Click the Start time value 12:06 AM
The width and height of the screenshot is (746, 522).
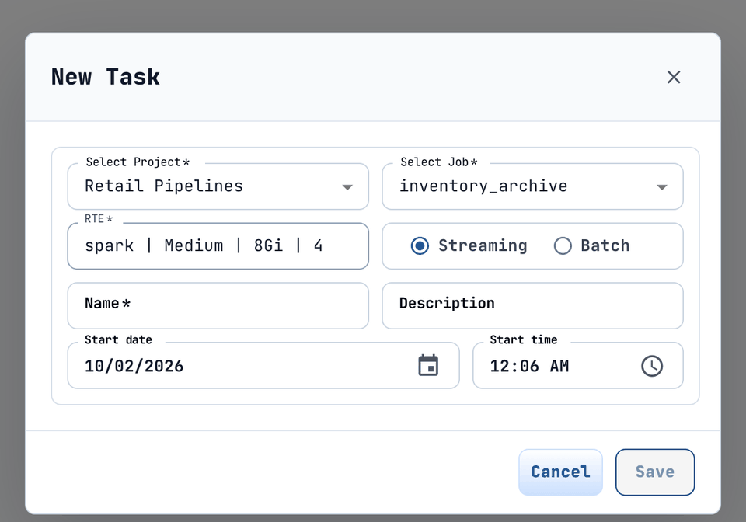pyautogui.click(x=529, y=366)
